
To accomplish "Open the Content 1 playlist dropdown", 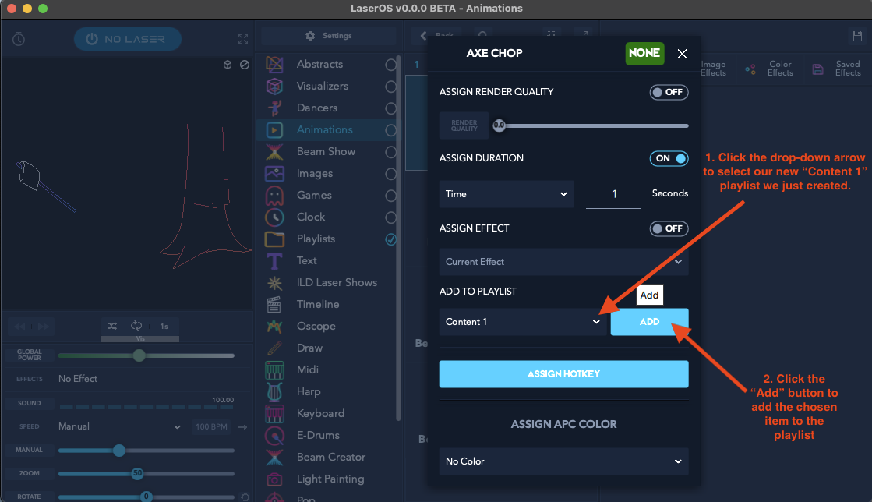I will pos(522,322).
